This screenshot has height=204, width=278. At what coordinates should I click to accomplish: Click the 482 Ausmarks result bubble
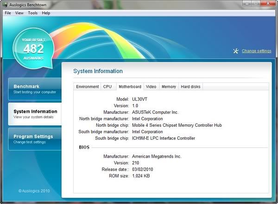pos(33,49)
